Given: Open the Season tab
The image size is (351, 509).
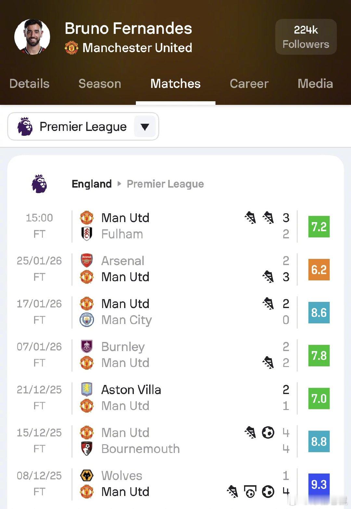Looking at the screenshot, I should pos(100,84).
